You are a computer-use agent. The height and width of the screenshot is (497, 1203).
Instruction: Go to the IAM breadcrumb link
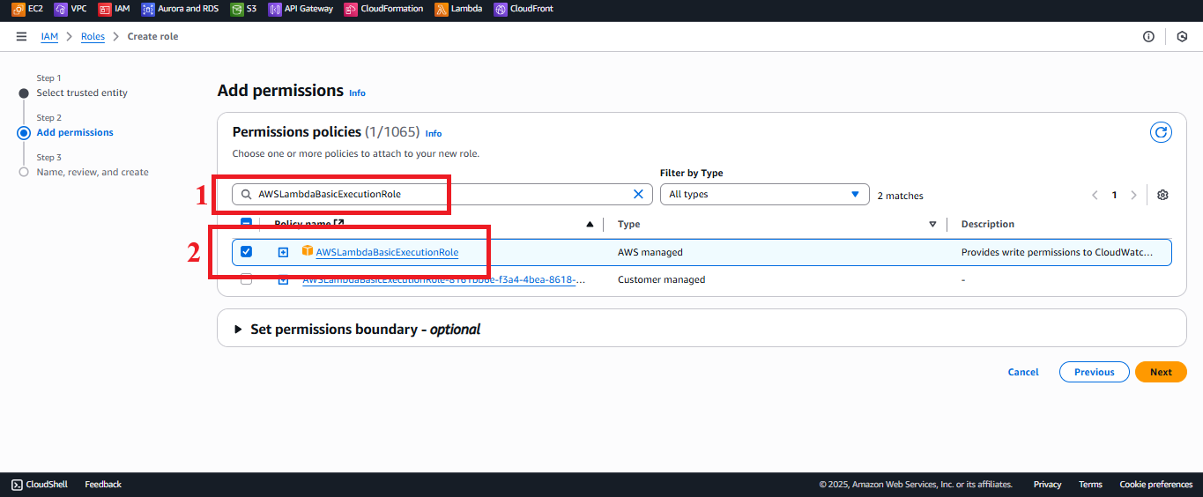tap(49, 36)
